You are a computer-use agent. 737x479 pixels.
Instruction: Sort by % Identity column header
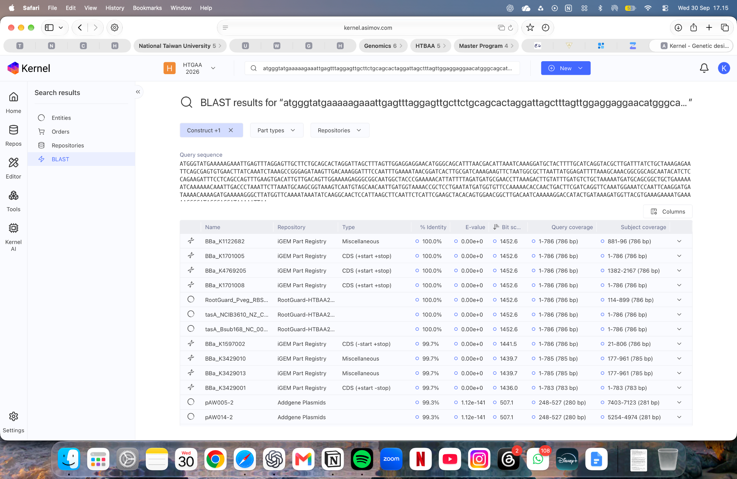433,227
